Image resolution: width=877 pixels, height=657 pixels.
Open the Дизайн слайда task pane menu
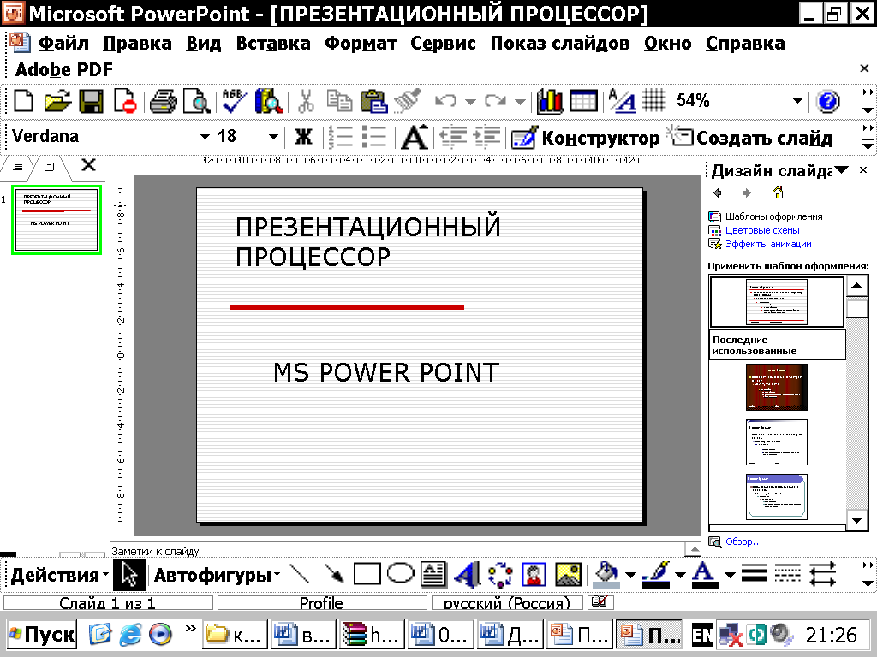pyautogui.click(x=842, y=169)
